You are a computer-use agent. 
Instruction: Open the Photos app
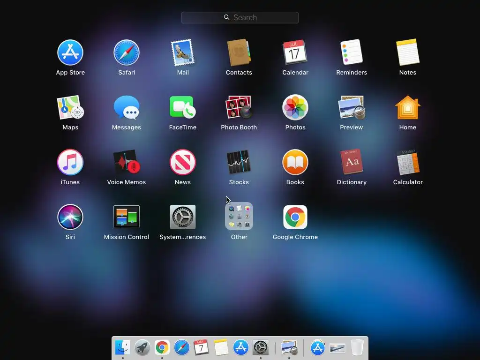point(295,107)
